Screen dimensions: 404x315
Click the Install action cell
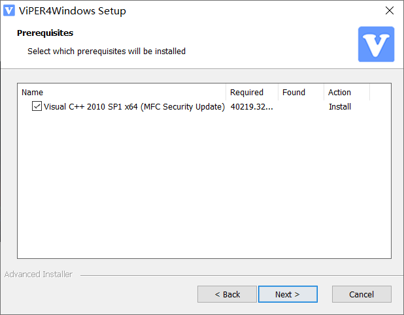pos(340,106)
